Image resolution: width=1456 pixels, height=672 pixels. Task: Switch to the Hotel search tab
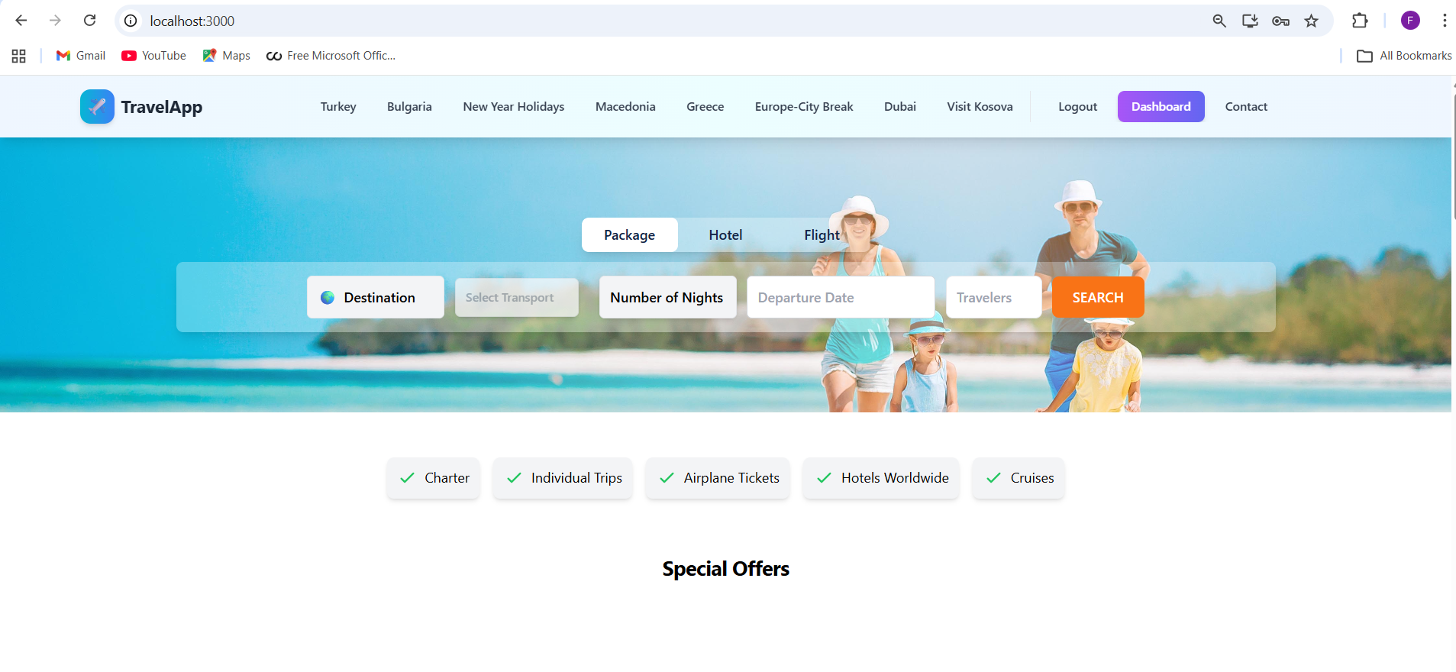725,235
